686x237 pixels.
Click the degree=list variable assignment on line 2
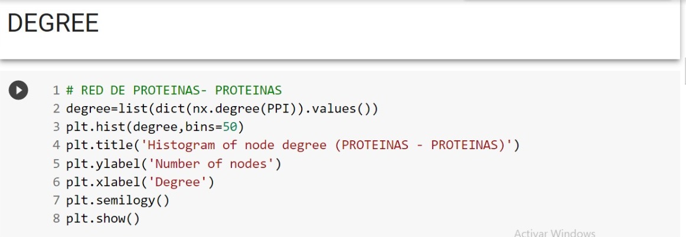[96, 108]
